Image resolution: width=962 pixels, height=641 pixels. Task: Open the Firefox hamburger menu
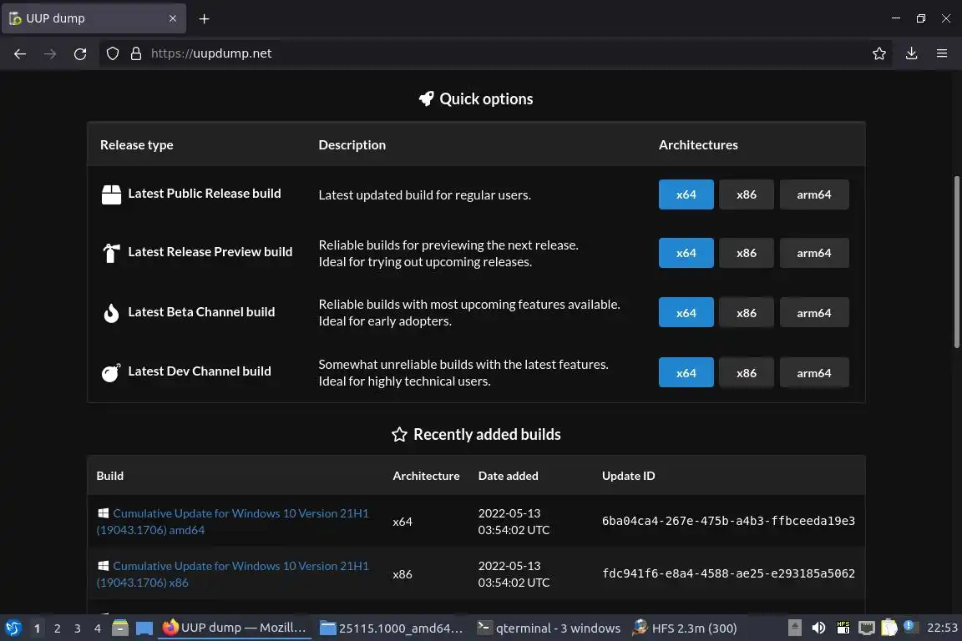coord(942,53)
